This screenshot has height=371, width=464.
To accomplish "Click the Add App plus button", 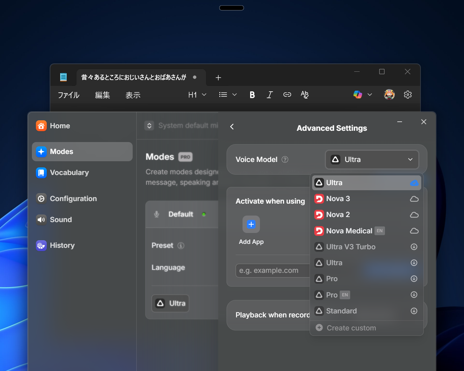I will (x=251, y=224).
